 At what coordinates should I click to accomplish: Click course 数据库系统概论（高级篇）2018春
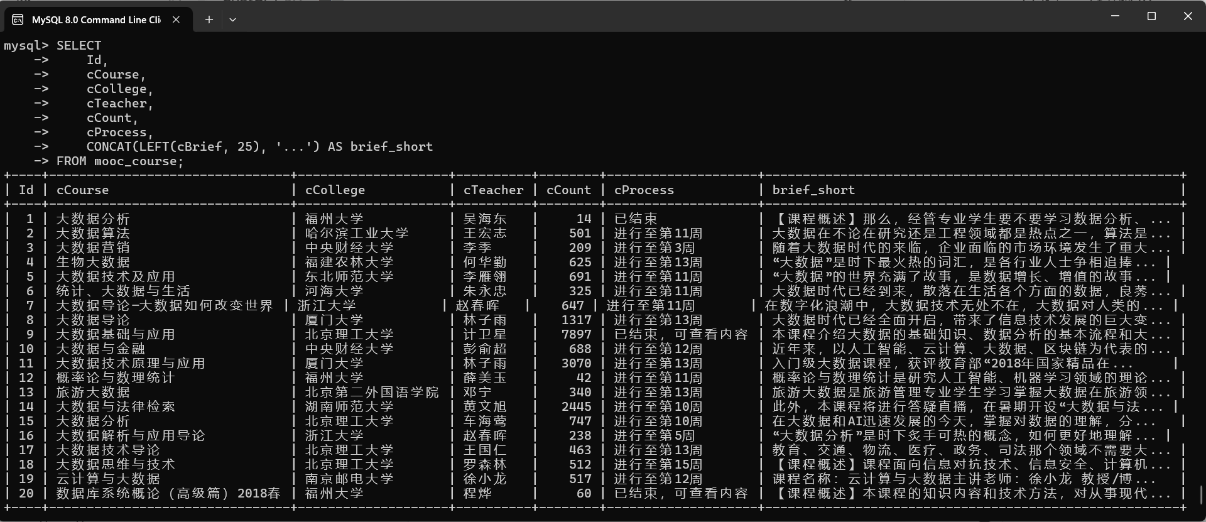pos(168,493)
